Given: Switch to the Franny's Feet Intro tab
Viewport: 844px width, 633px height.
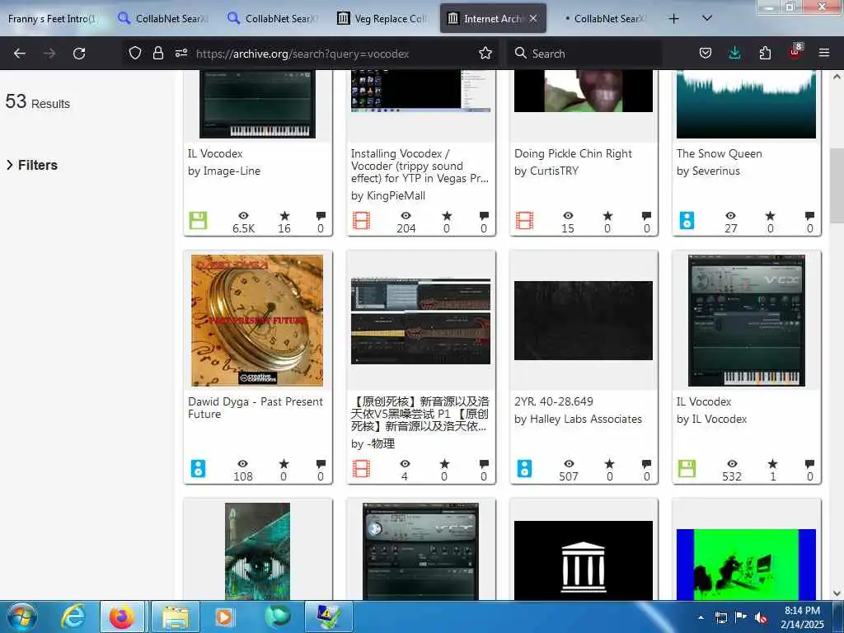Looking at the screenshot, I should pyautogui.click(x=52, y=18).
